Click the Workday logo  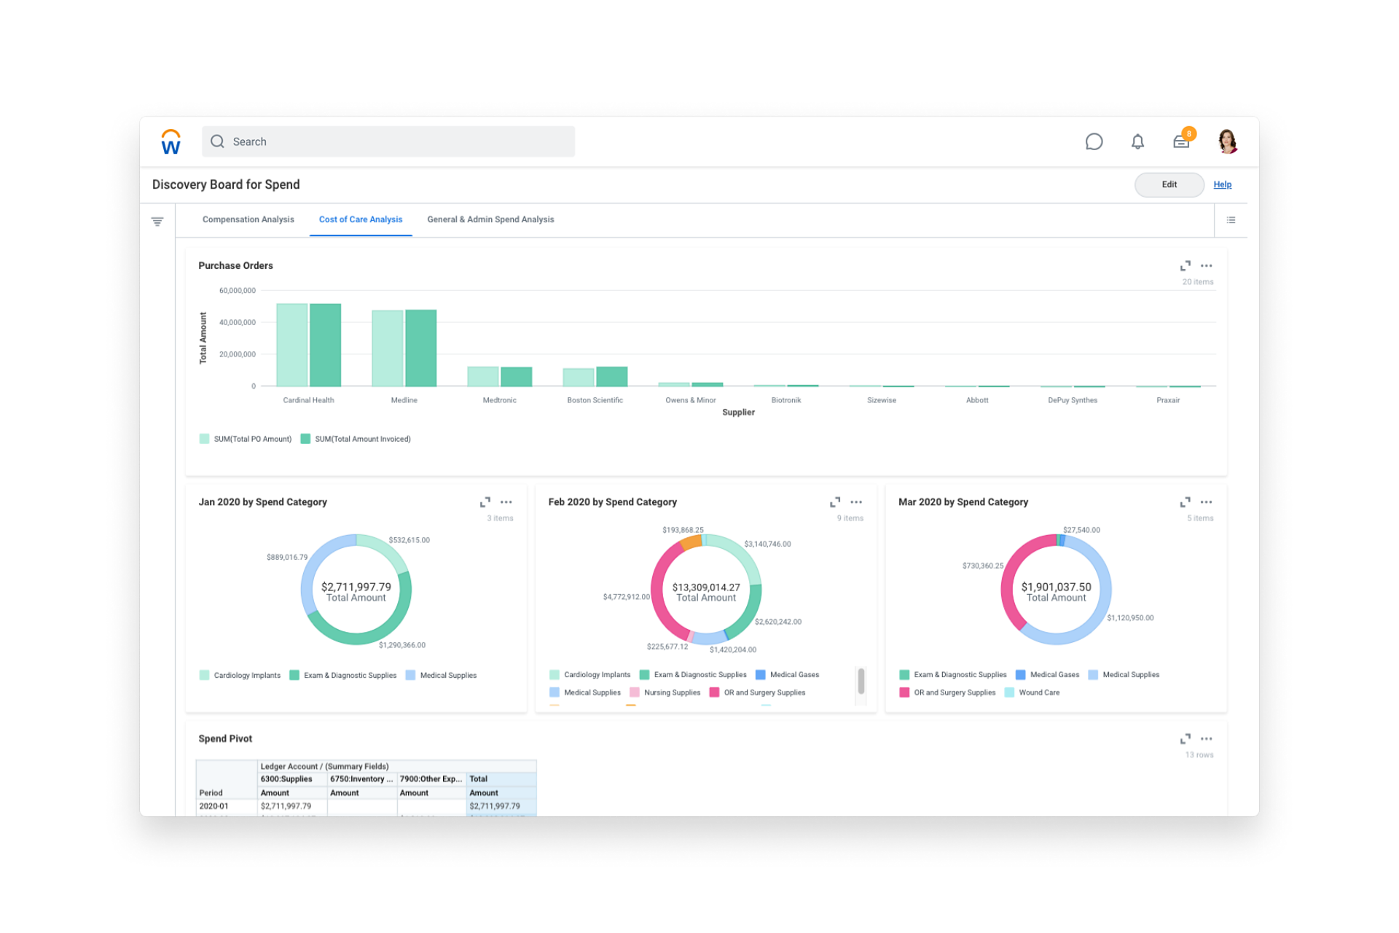171,141
